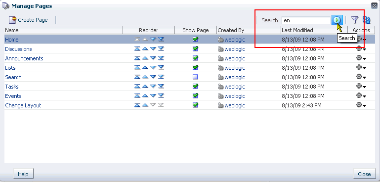Move Tasks page to bottom

coord(161,87)
